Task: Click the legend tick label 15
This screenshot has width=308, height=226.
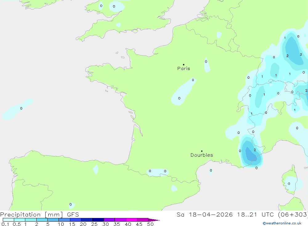Action: 72,224
